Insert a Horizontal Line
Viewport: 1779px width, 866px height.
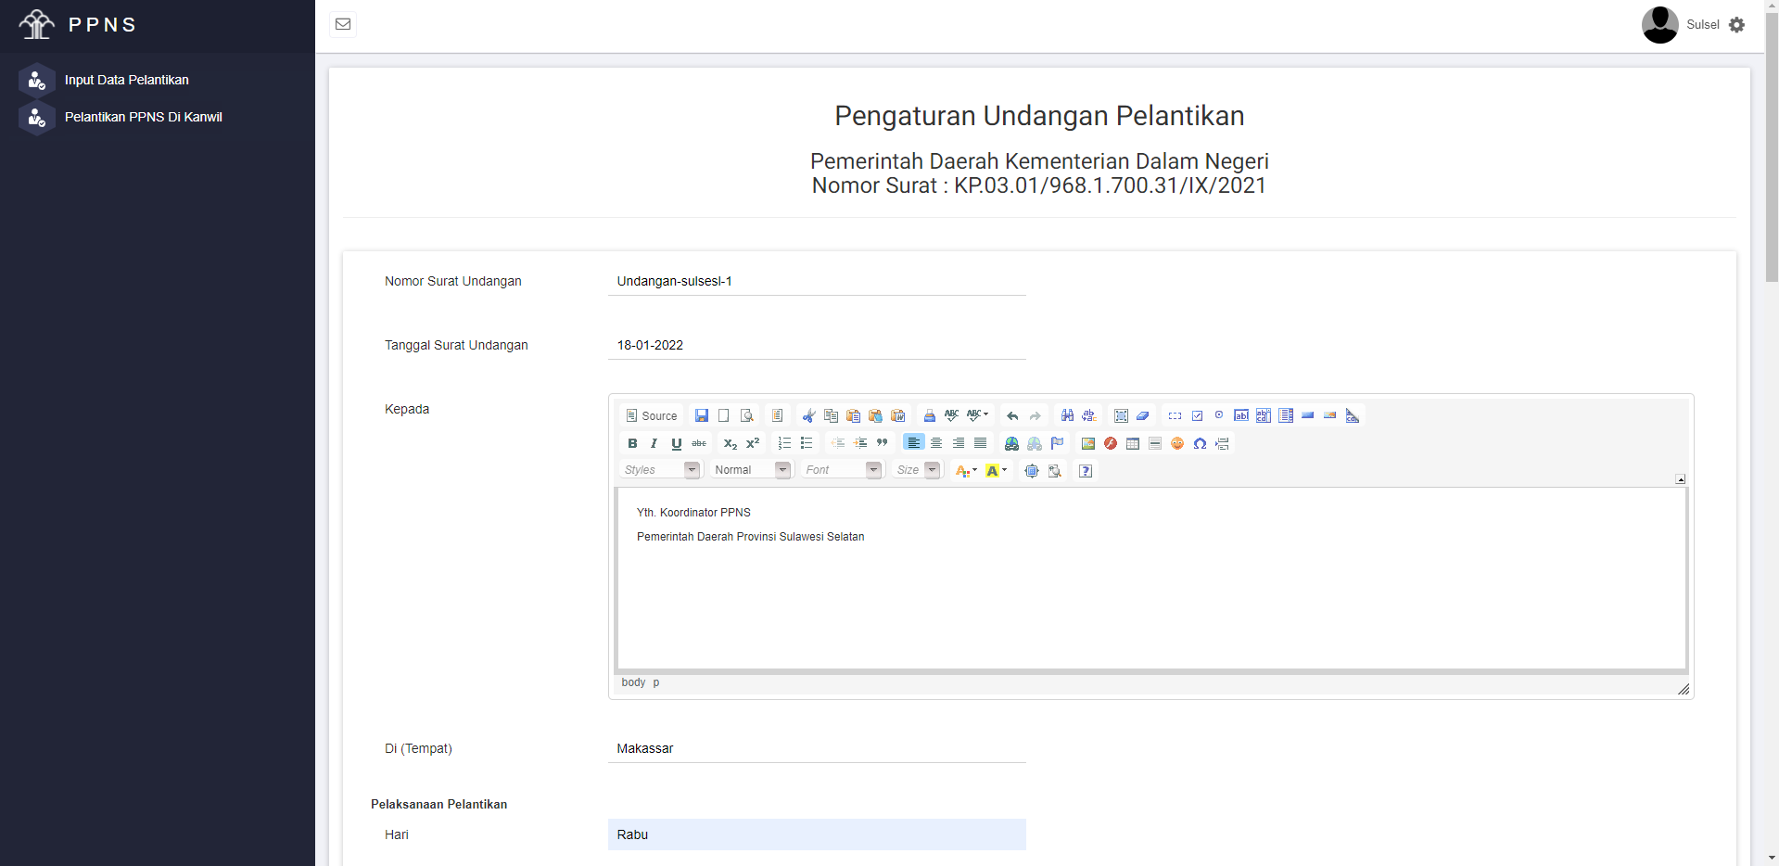pos(1155,443)
